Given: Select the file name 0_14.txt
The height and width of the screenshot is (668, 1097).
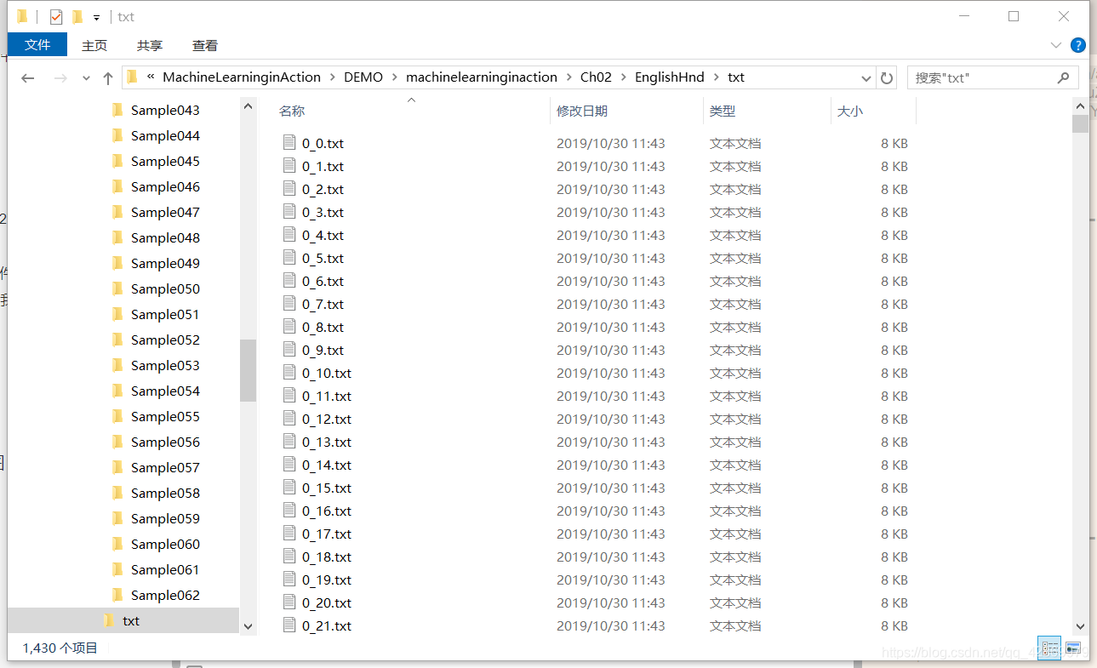Looking at the screenshot, I should [x=327, y=465].
